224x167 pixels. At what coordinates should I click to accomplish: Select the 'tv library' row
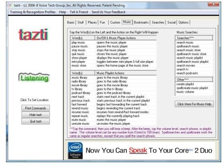tap(114, 89)
